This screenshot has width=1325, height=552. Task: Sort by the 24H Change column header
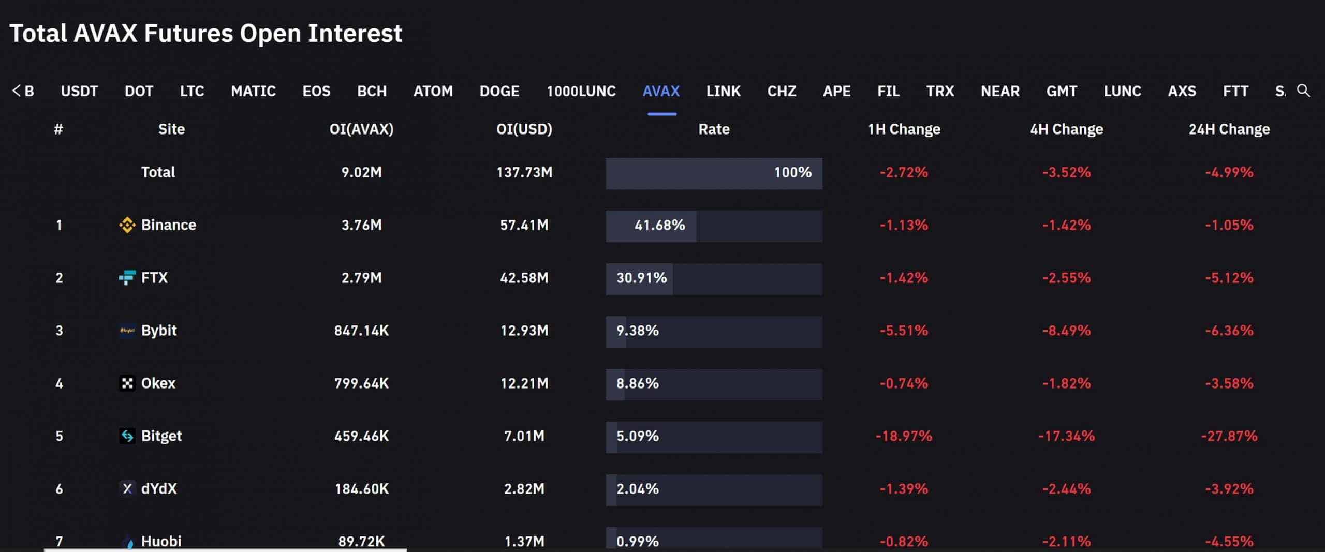tap(1229, 129)
